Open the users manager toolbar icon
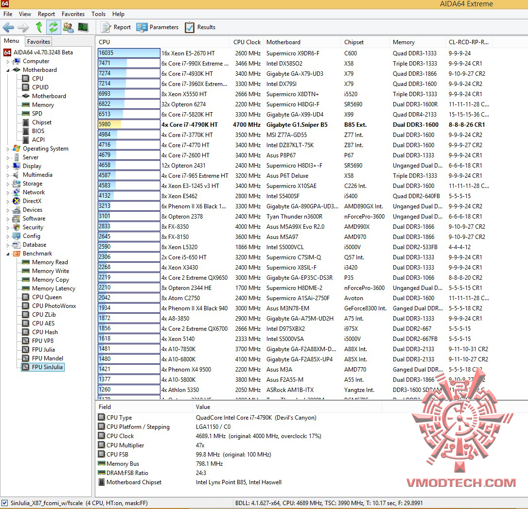The width and height of the screenshot is (528, 509). tap(69, 27)
